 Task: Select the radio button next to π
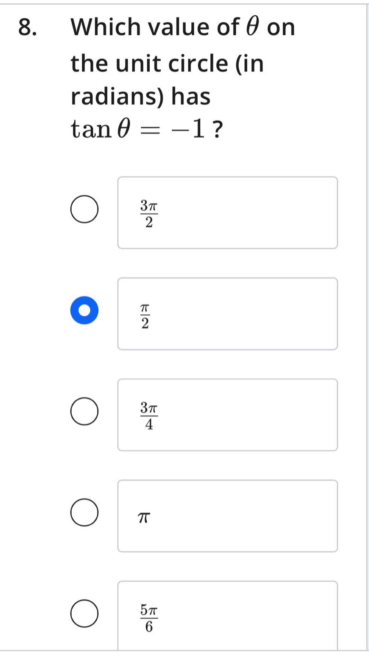pyautogui.click(x=85, y=513)
